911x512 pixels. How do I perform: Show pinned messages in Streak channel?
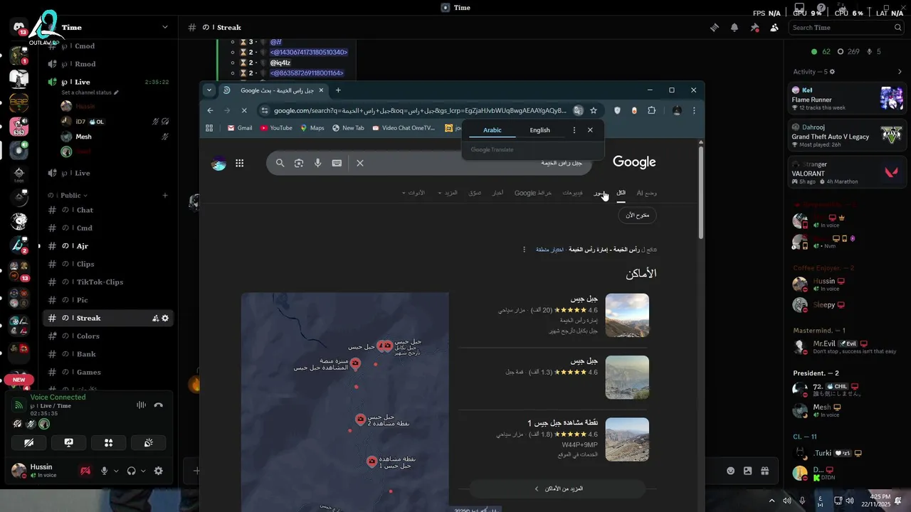(754, 27)
